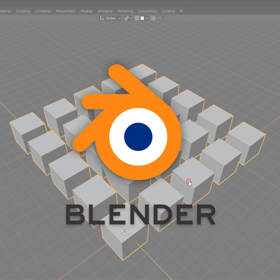Toggle the snapping magnet icon
Viewport: 280px width, 280px height.
point(137,18)
